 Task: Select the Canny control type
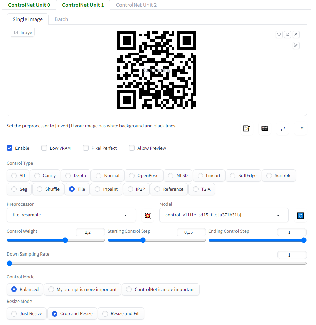tap(45, 176)
